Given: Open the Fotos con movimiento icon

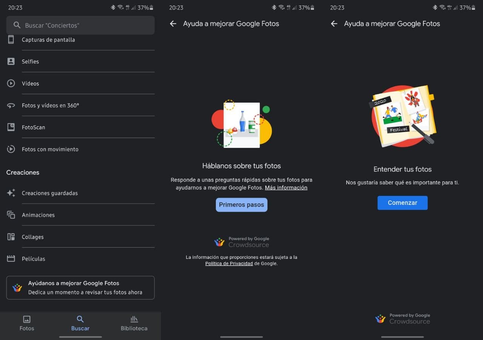Looking at the screenshot, I should tap(11, 149).
